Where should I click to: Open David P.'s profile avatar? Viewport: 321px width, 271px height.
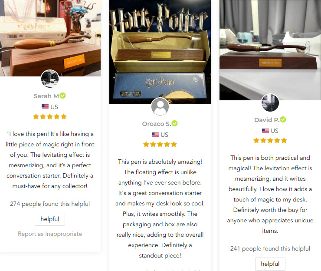(270, 102)
